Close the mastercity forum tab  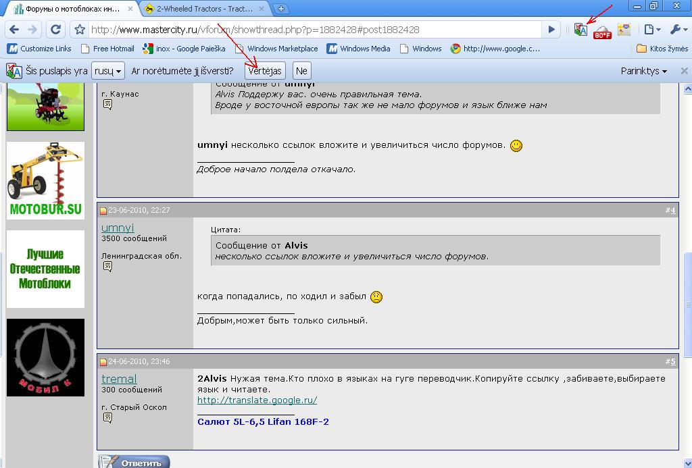pos(130,8)
